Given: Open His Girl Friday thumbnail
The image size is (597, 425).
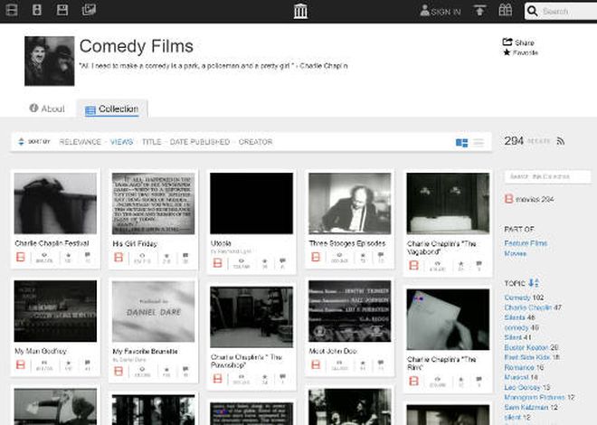Looking at the screenshot, I should [153, 203].
